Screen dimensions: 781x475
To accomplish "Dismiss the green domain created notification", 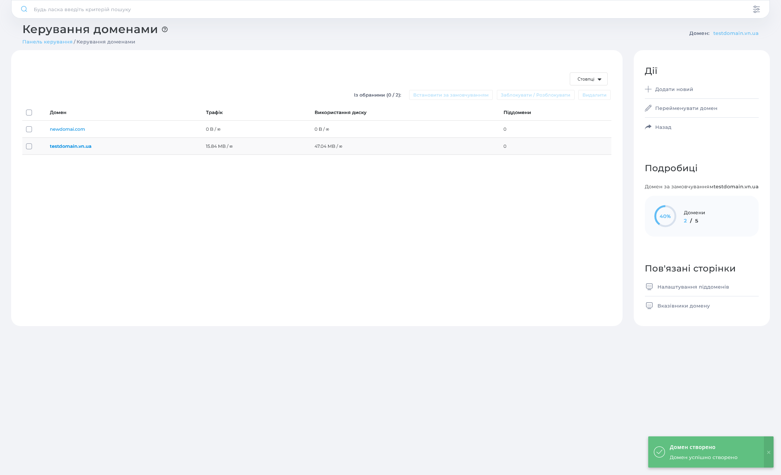I will click(x=768, y=452).
